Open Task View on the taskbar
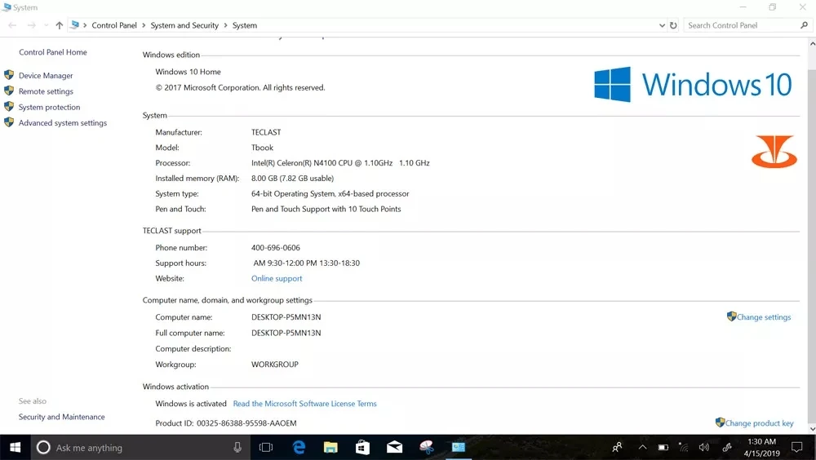Image resolution: width=816 pixels, height=460 pixels. [x=266, y=448]
